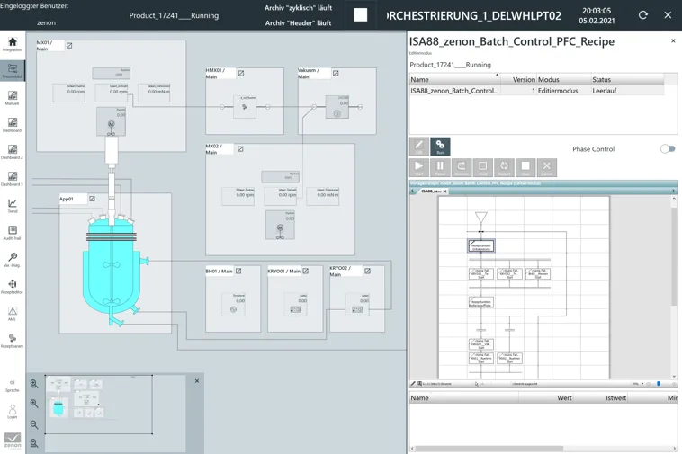Open KRYO01 / Main detail icon
Screen dimensions: 682x454
click(x=306, y=271)
